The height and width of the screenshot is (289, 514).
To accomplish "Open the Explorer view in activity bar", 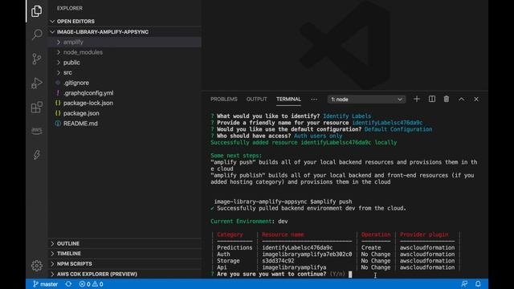I will (x=36, y=11).
